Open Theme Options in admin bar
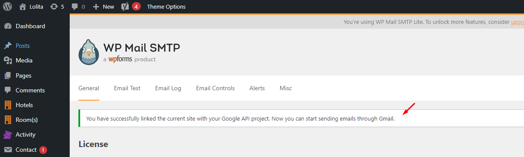The image size is (524, 157). tap(166, 7)
